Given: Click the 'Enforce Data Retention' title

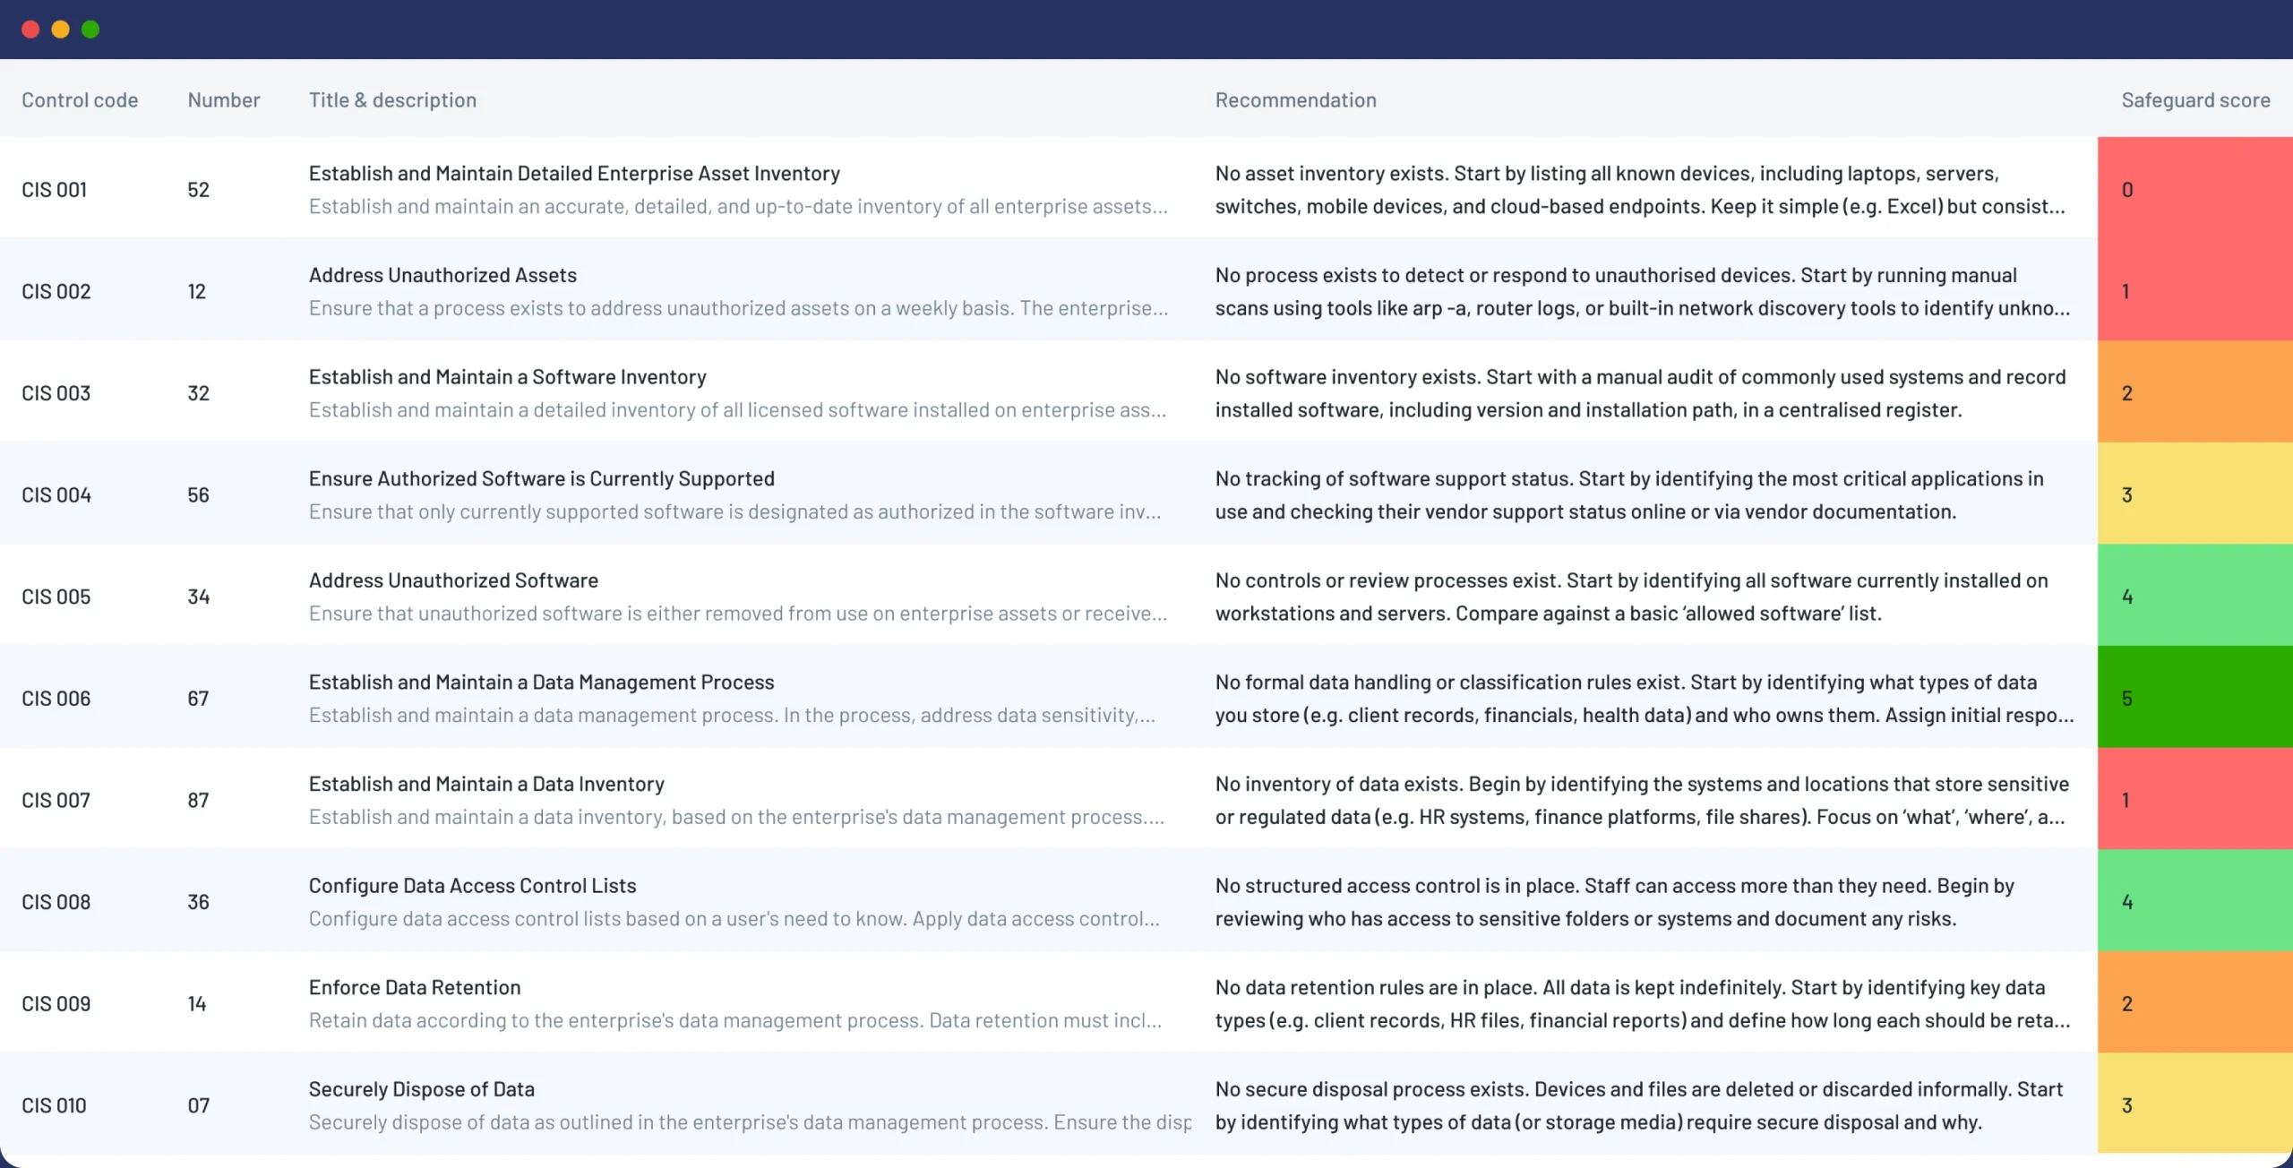Looking at the screenshot, I should (415, 987).
